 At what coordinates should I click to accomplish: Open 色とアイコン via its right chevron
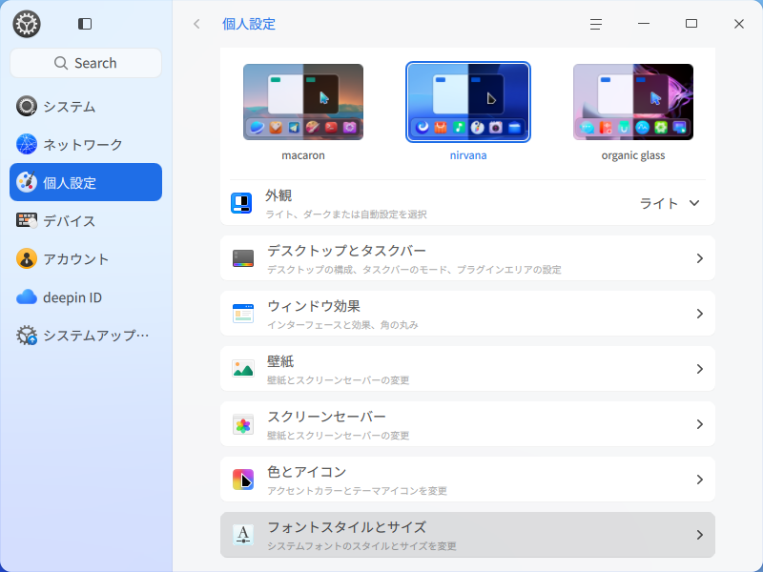pos(699,480)
